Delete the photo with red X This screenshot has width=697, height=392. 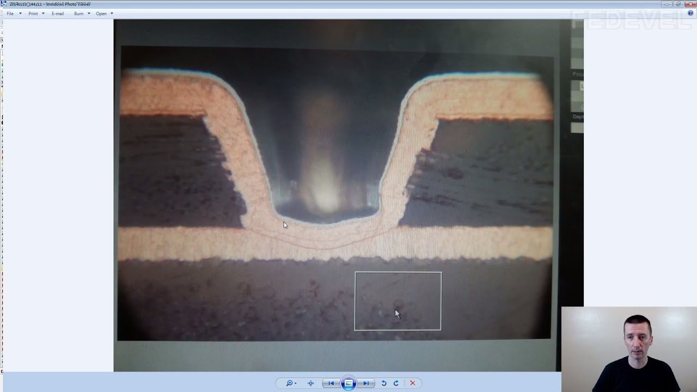[412, 383]
